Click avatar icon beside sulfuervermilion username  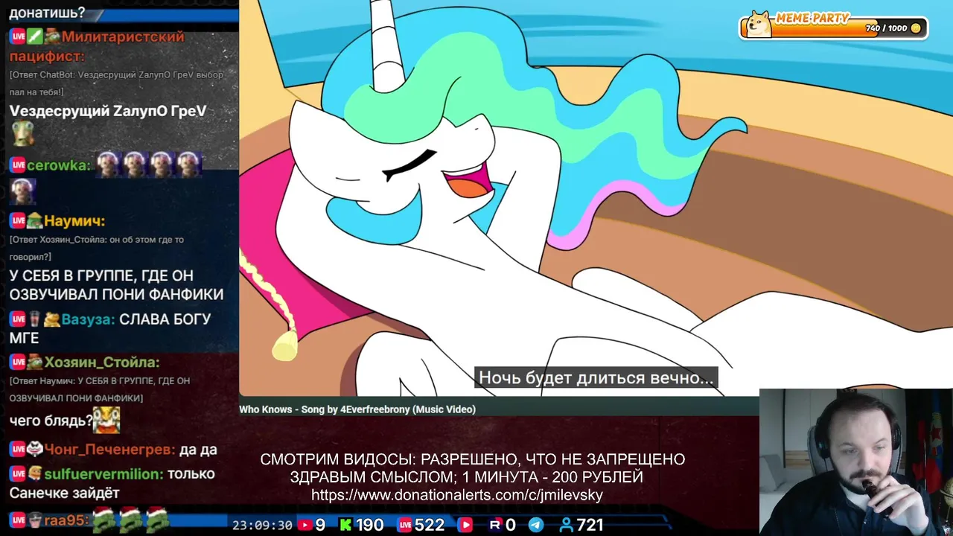coord(35,473)
